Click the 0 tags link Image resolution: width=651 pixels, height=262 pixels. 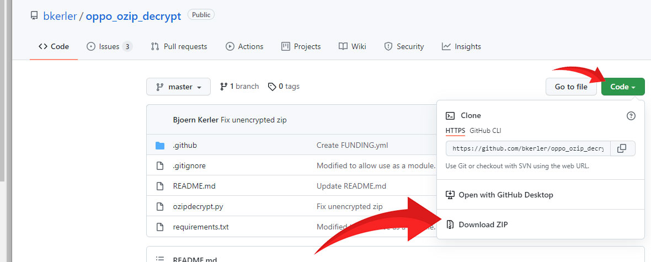point(284,87)
